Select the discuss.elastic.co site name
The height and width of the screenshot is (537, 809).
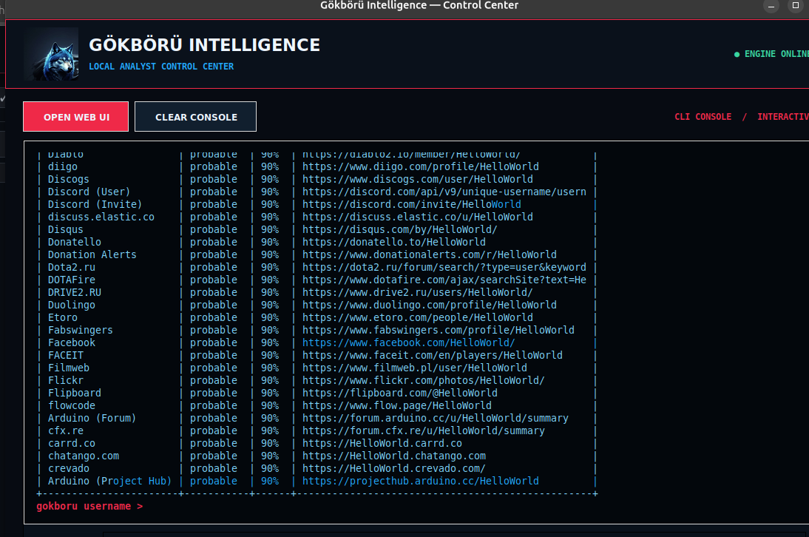pos(101,217)
